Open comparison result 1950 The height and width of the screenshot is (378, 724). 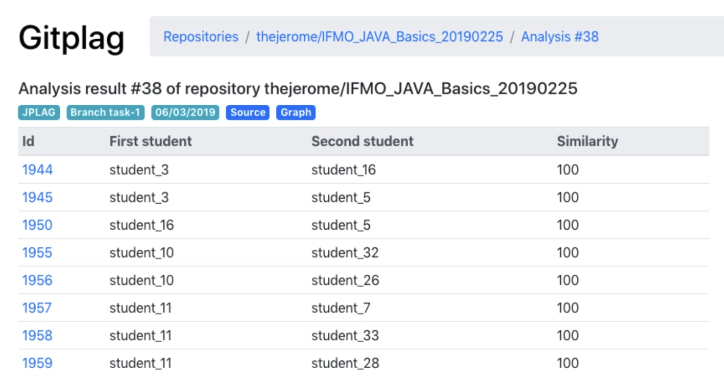[37, 225]
